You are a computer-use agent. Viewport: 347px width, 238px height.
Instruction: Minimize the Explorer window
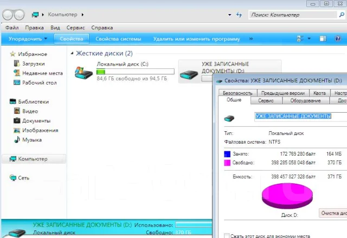click(x=313, y=4)
